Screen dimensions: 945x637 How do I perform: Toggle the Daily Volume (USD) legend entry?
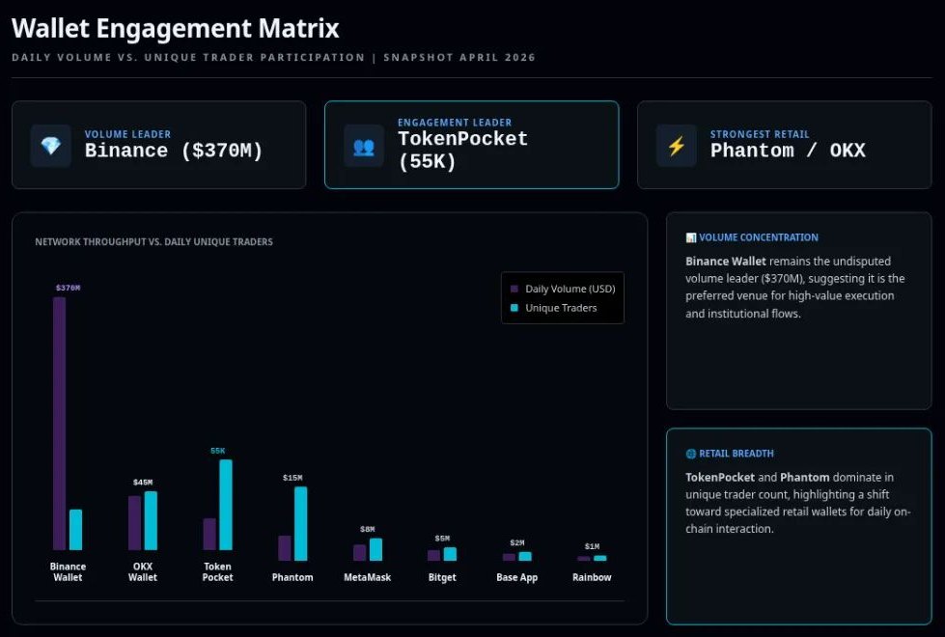pyautogui.click(x=563, y=289)
